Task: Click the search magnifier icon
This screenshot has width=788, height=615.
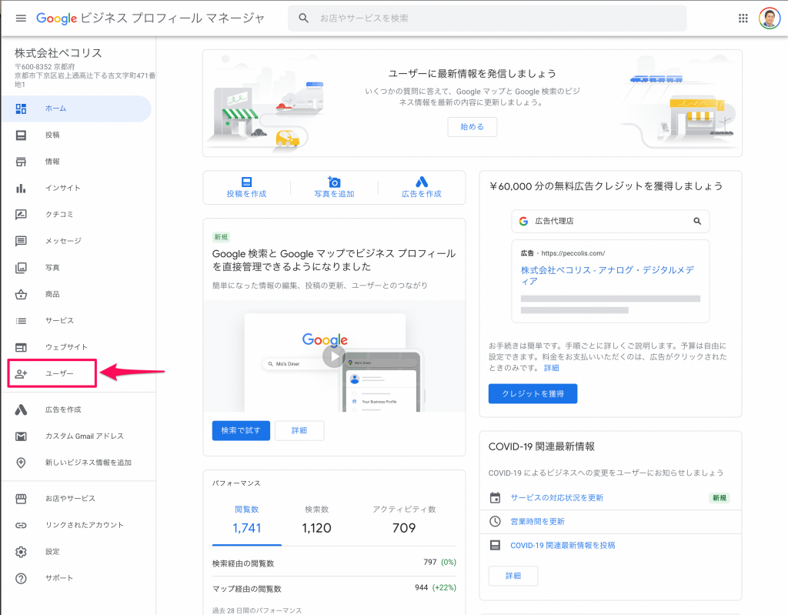Action: 303,18
